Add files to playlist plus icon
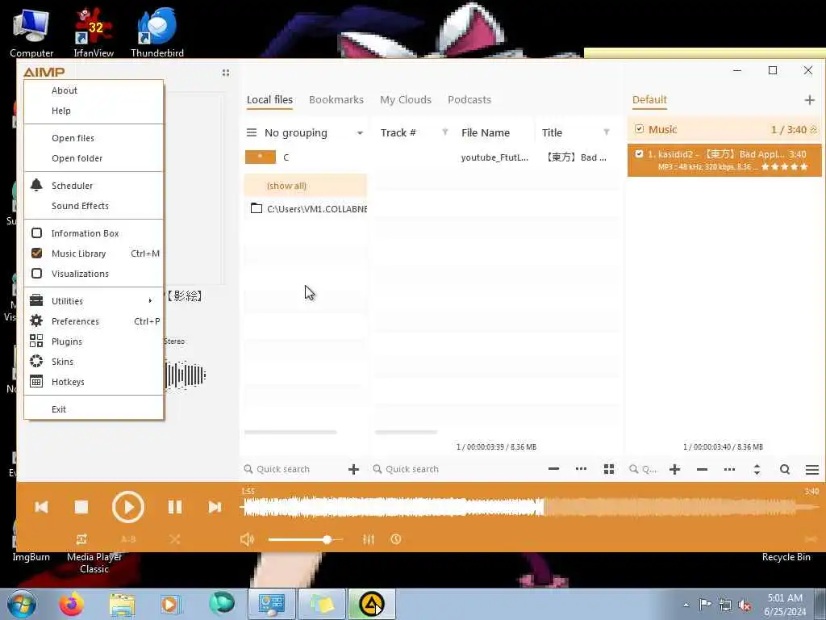This screenshot has height=620, width=826. pyautogui.click(x=675, y=469)
